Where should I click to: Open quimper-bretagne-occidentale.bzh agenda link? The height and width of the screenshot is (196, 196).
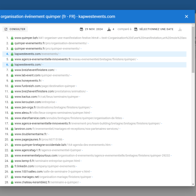tap(63, 145)
